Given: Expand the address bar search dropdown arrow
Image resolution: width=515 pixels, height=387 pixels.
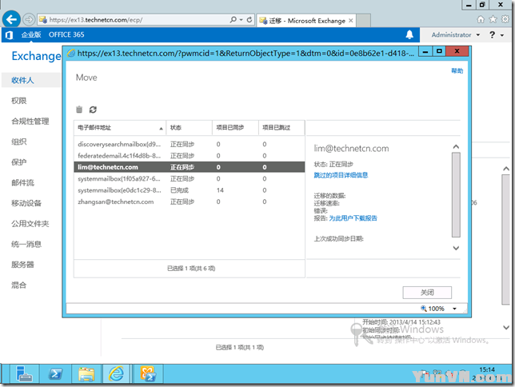Looking at the screenshot, I should point(241,20).
